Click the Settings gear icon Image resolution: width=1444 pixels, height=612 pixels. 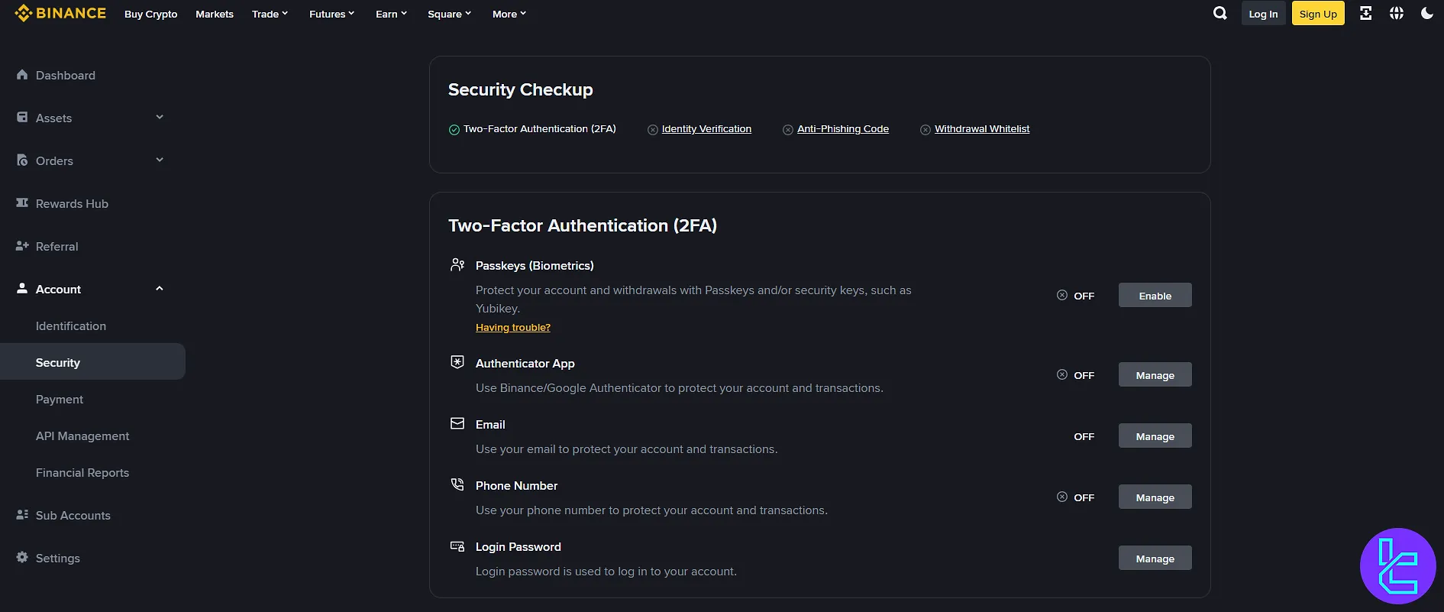22,558
